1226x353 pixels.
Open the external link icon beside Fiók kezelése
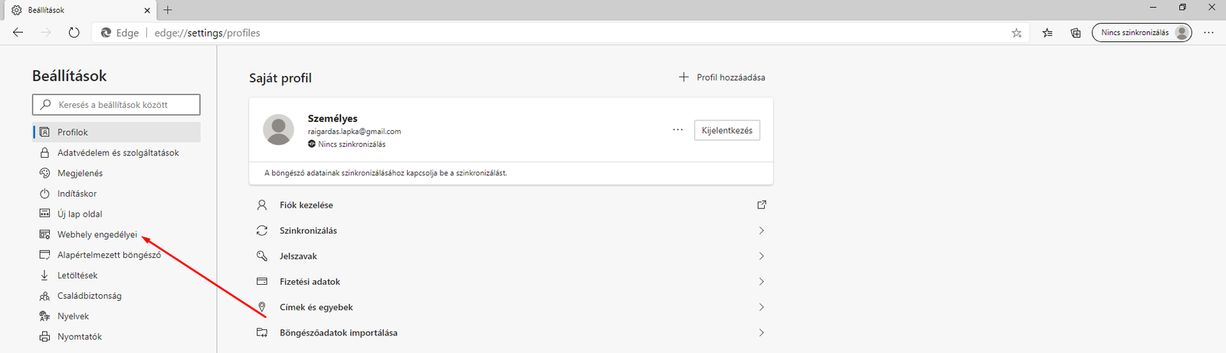pyautogui.click(x=761, y=205)
